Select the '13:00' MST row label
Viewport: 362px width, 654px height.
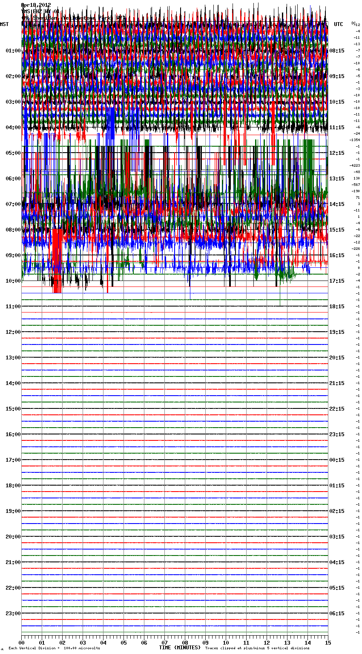[x=13, y=358]
